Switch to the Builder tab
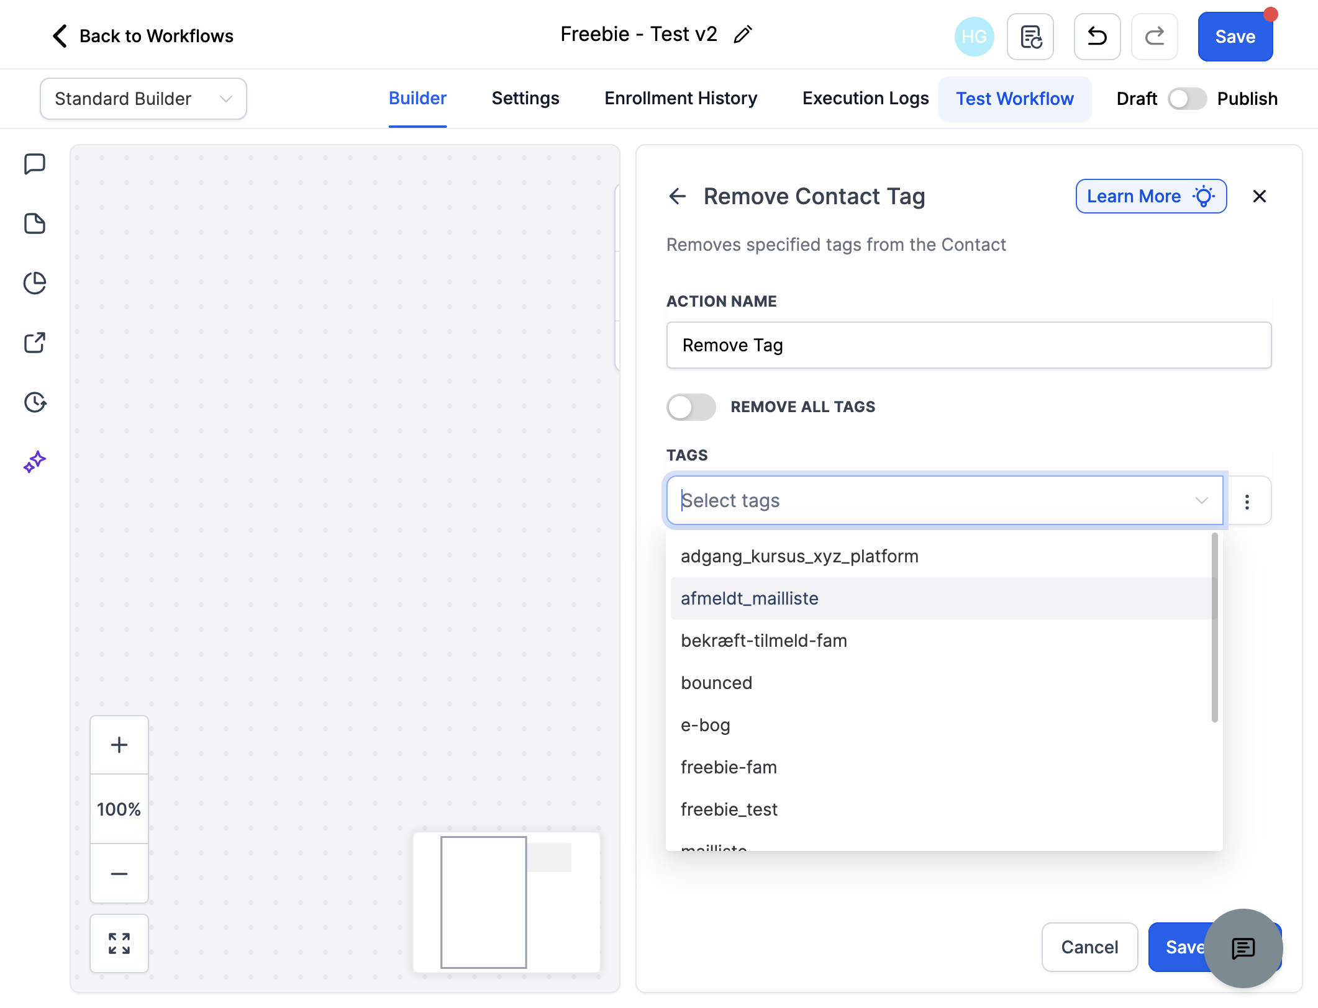The image size is (1318, 1008). coord(417,99)
